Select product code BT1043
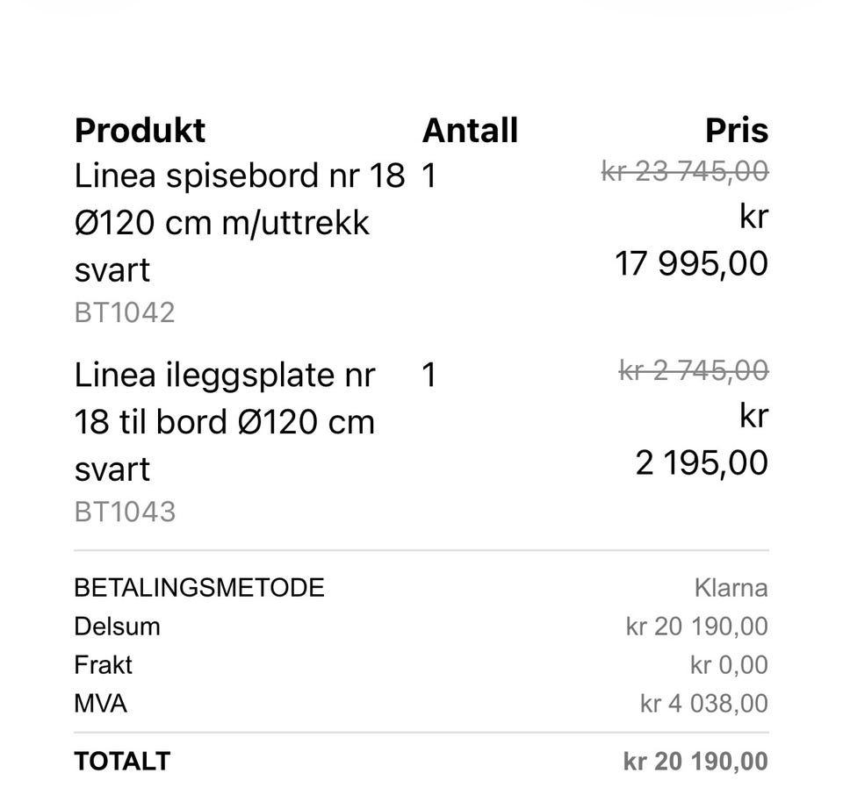The height and width of the screenshot is (795, 843). pos(126,512)
